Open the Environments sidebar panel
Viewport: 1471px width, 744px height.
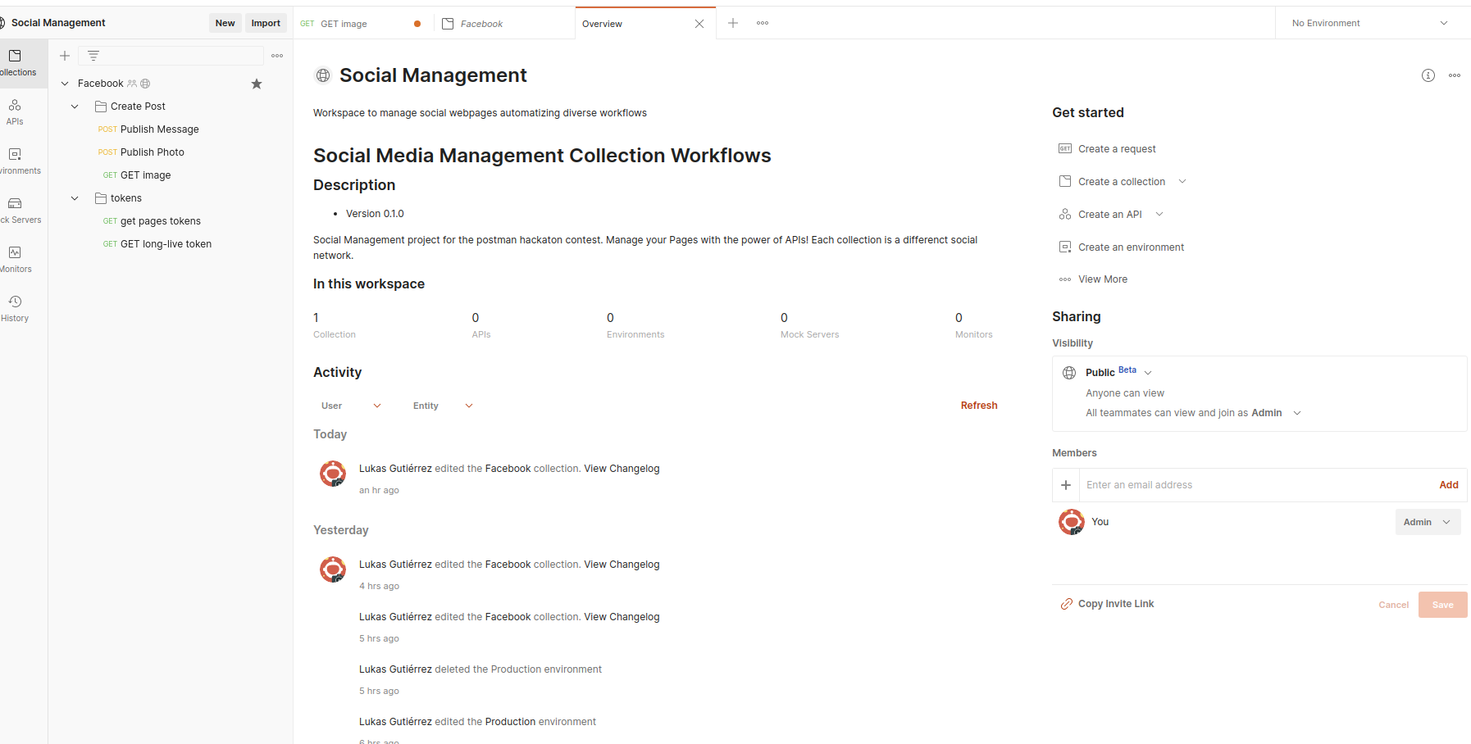(x=16, y=161)
